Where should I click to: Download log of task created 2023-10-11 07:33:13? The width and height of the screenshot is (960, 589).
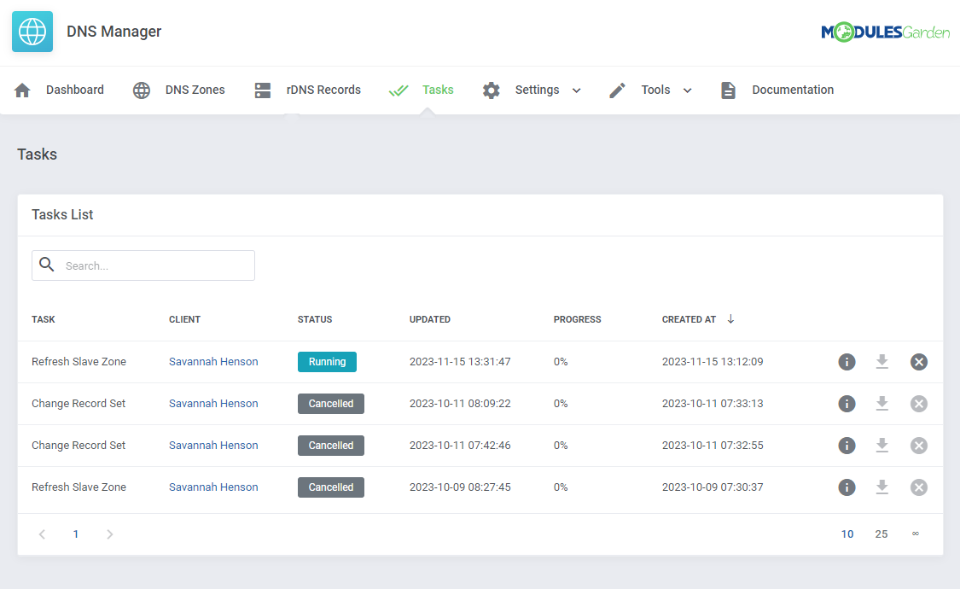point(881,404)
